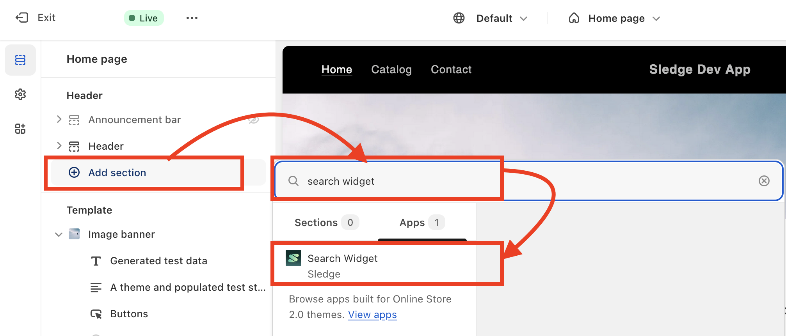
Task: Open the Default market dropdown
Action: [501, 18]
